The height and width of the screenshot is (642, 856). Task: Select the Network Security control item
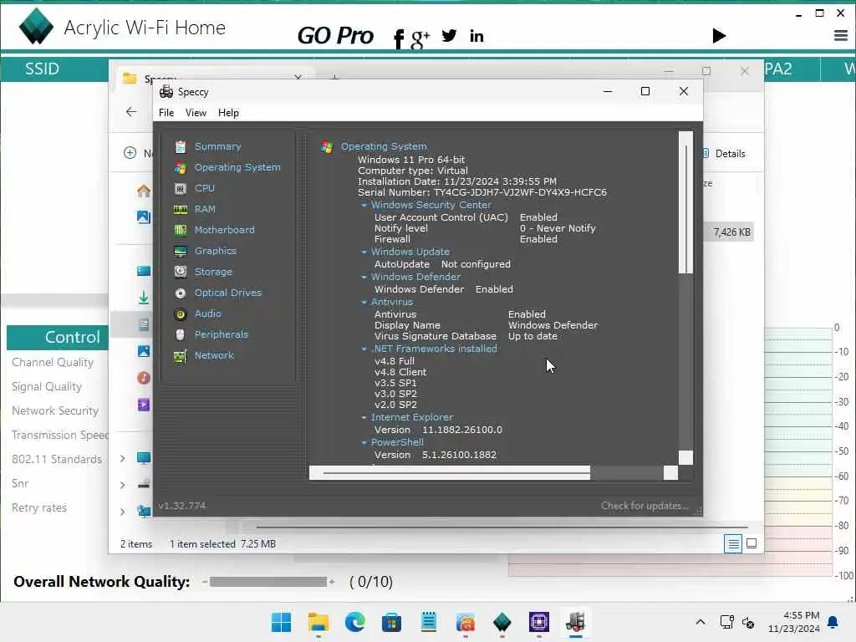click(55, 410)
